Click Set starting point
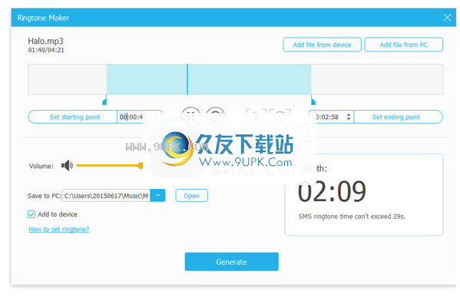This screenshot has height=298, width=460. (74, 117)
